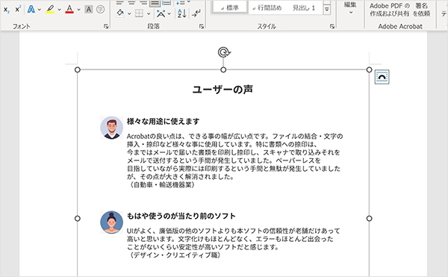Apply yellow text highlight color
448x277 pixels.
tap(50, 10)
